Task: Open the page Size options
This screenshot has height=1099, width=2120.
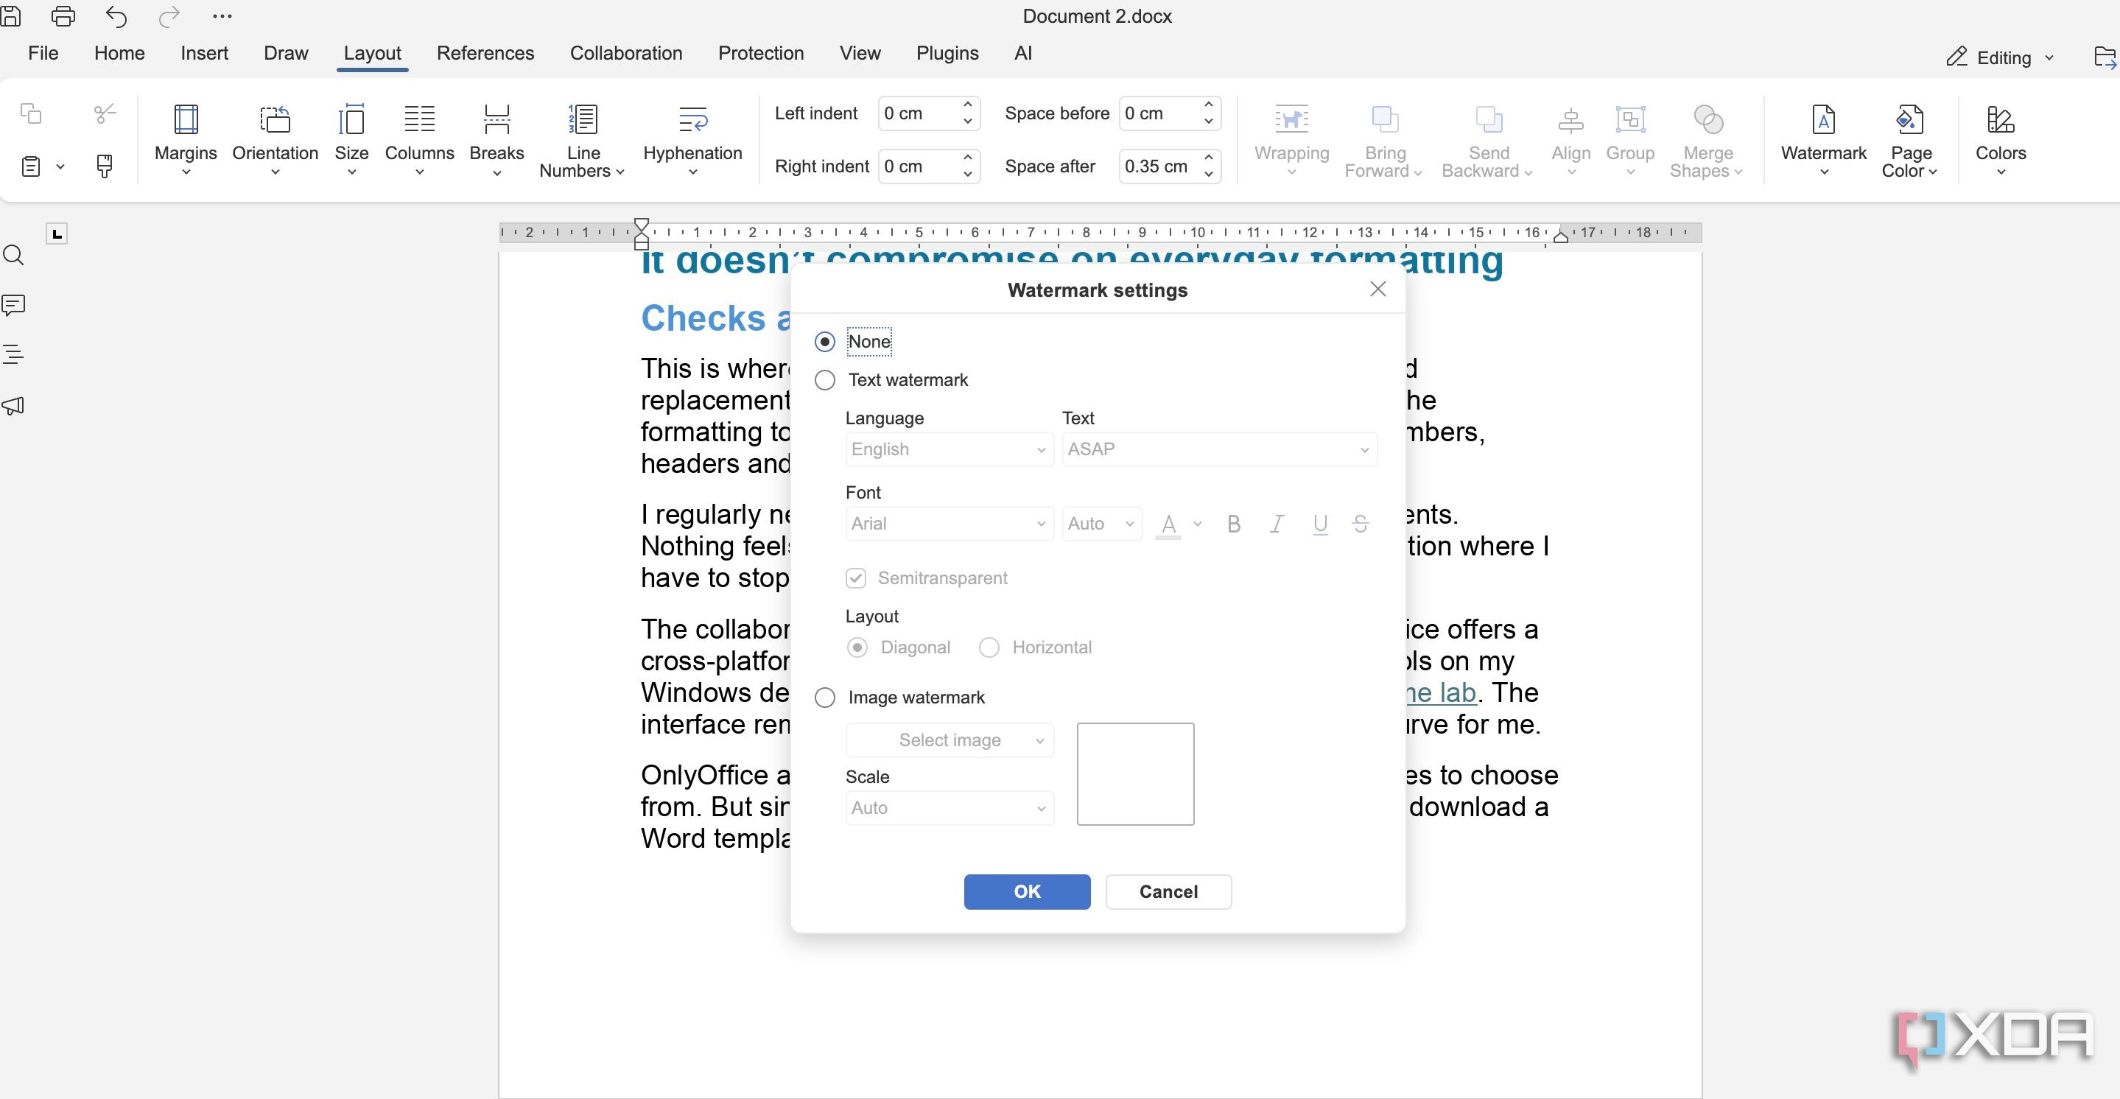Action: pyautogui.click(x=351, y=139)
